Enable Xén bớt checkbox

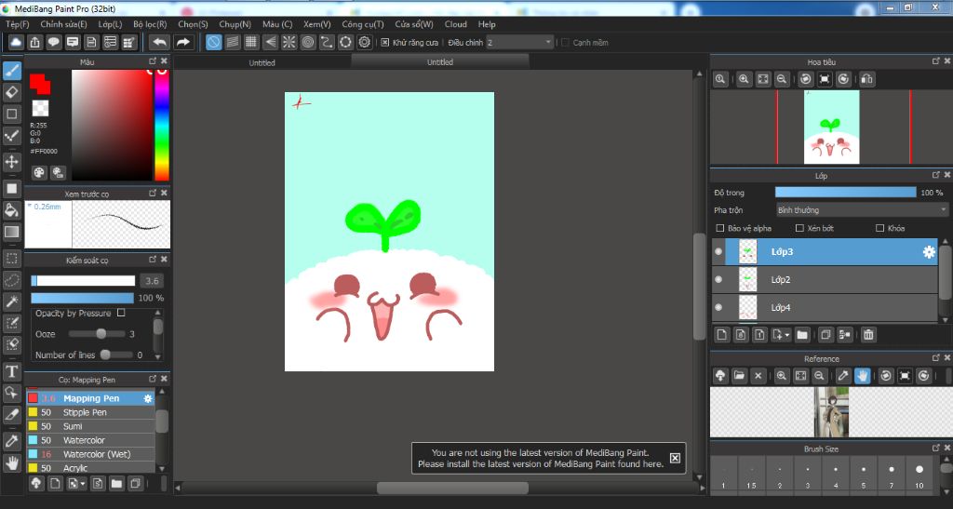pos(799,228)
